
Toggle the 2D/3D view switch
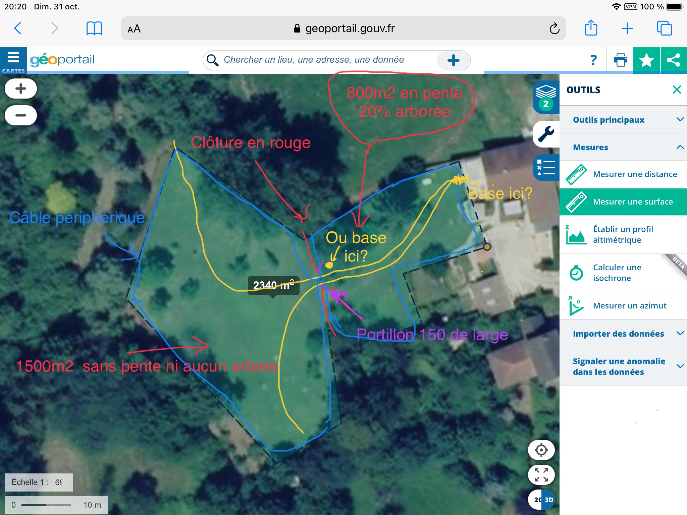tap(541, 500)
